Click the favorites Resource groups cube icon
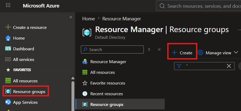 coord(8,91)
